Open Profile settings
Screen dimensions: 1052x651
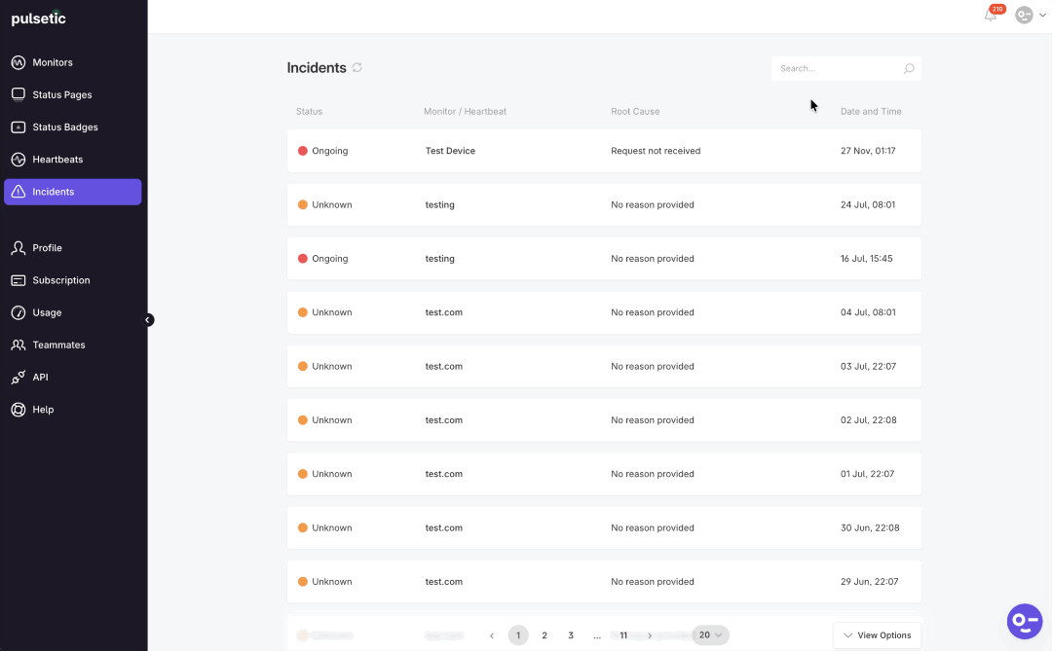47,248
